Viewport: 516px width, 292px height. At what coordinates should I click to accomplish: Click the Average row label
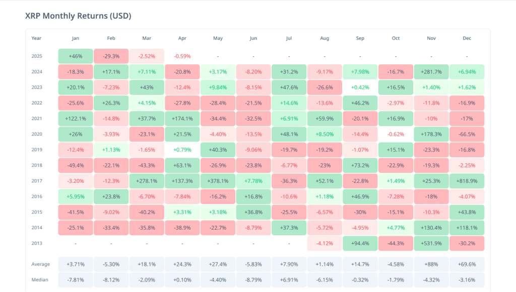(x=40, y=264)
